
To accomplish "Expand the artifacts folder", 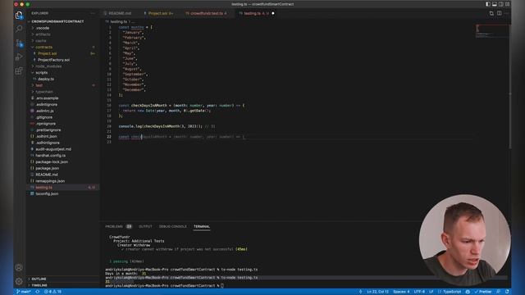I will (63, 34).
